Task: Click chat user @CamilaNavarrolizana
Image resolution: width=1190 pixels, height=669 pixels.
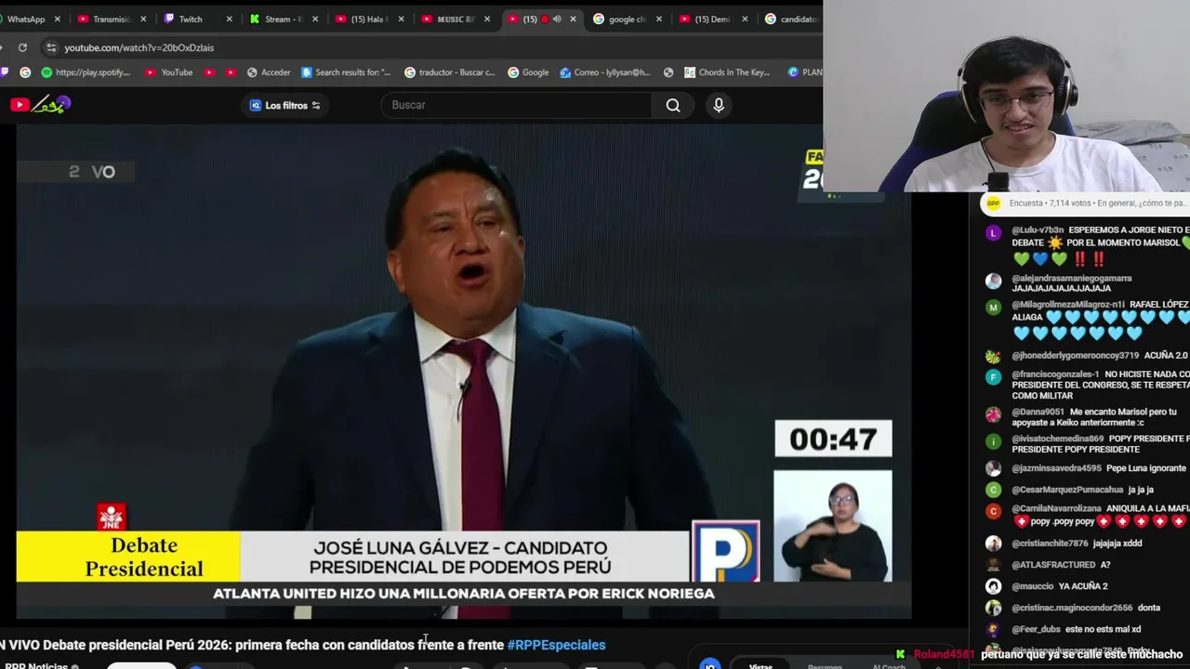Action: 1056,509
